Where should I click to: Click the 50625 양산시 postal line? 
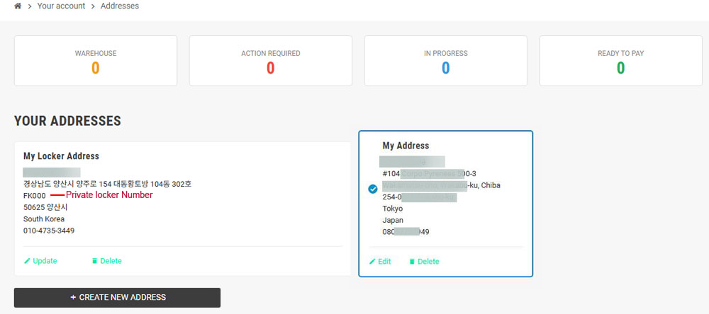pyautogui.click(x=45, y=207)
